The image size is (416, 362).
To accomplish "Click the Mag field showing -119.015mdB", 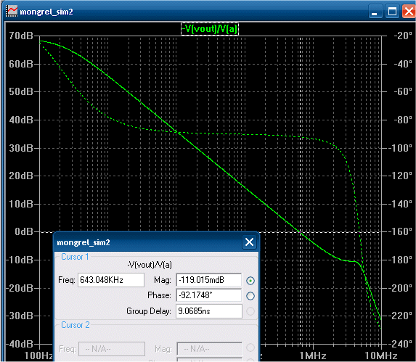I will pos(209,280).
